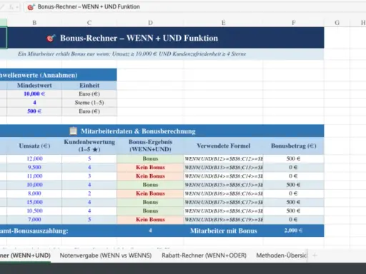Select the Umsatz cell 8,000
This screenshot has height=274, width=366.
[34, 193]
